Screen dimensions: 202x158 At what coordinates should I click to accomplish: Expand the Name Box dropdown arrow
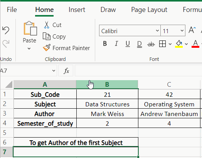tap(54, 71)
